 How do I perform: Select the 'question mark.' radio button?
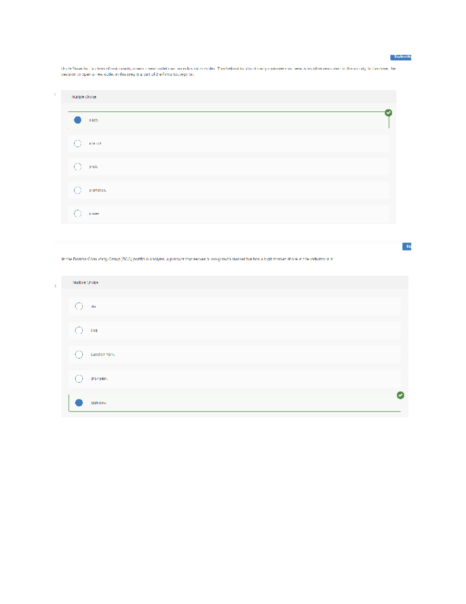pyautogui.click(x=79, y=354)
